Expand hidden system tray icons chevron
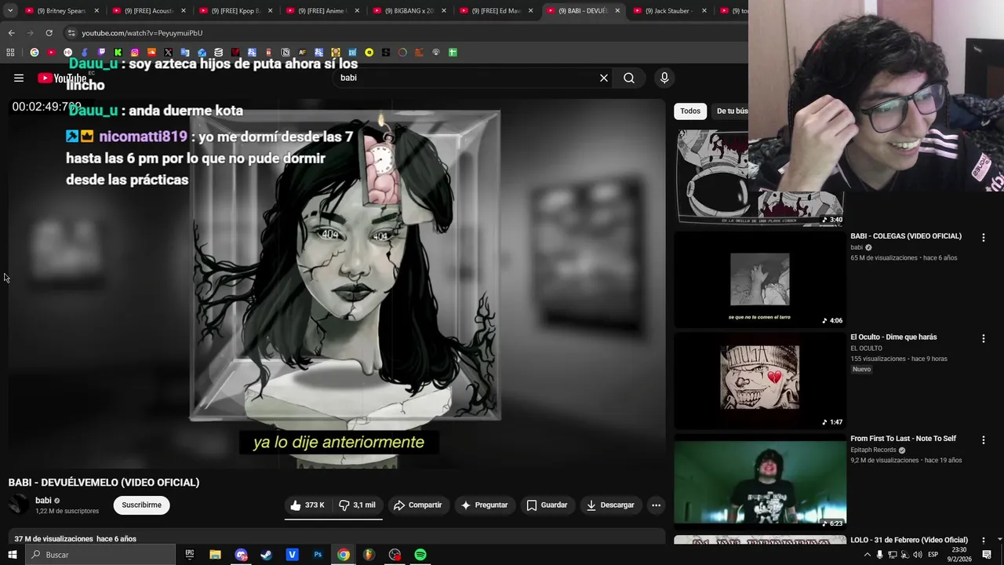Viewport: 1004px width, 565px height. pyautogui.click(x=867, y=555)
